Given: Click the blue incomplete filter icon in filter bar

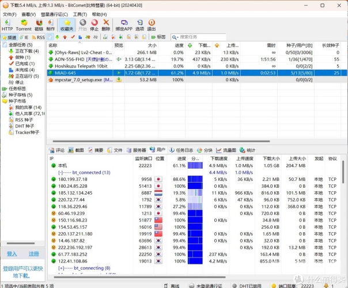Looking at the screenshot, I should click(x=80, y=37).
